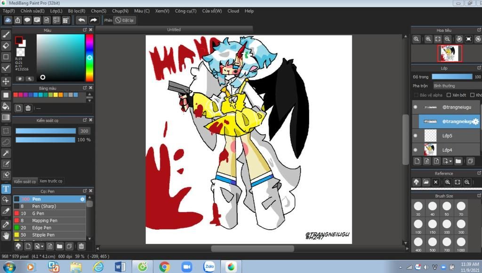Undock the Kiểm soát cọ panel
This screenshot has width=482, height=273.
pos(85,120)
